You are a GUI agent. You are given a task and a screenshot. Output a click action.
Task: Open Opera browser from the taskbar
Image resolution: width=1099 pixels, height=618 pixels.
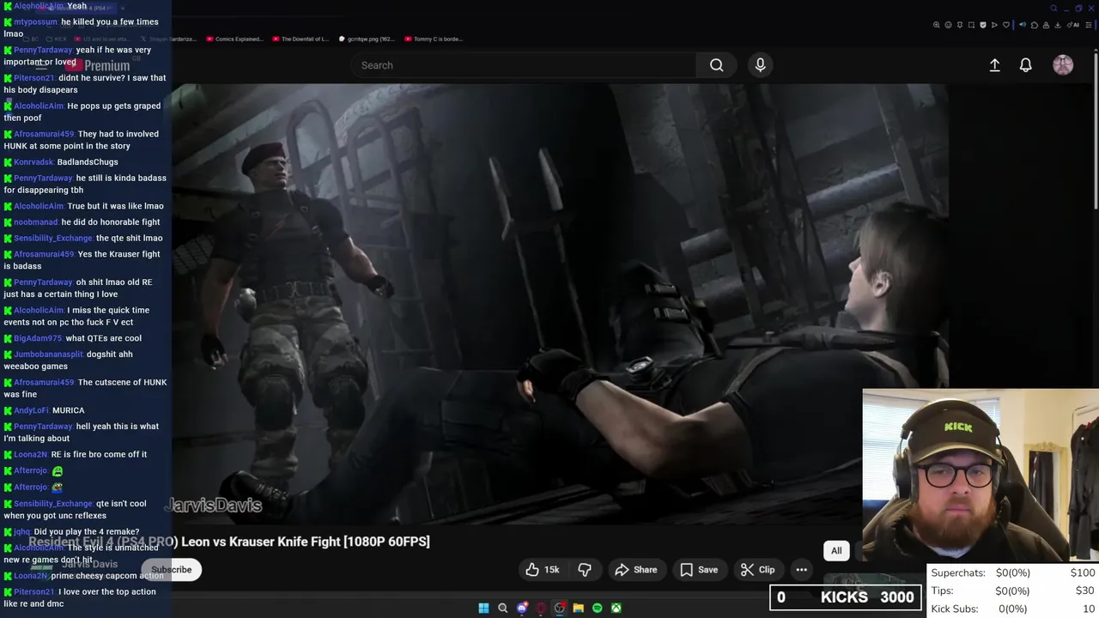[541, 608]
